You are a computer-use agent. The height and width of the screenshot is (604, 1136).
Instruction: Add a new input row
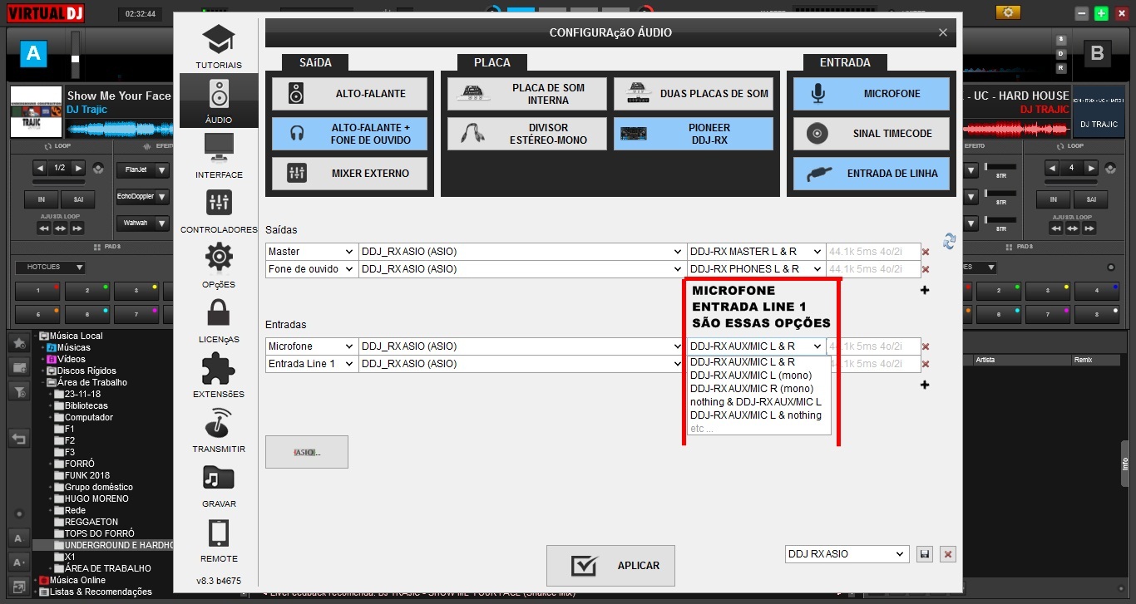(925, 385)
